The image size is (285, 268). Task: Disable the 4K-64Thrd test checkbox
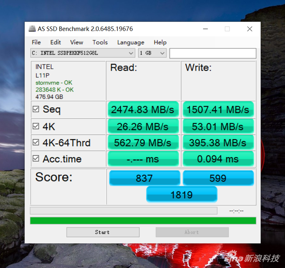[36, 142]
